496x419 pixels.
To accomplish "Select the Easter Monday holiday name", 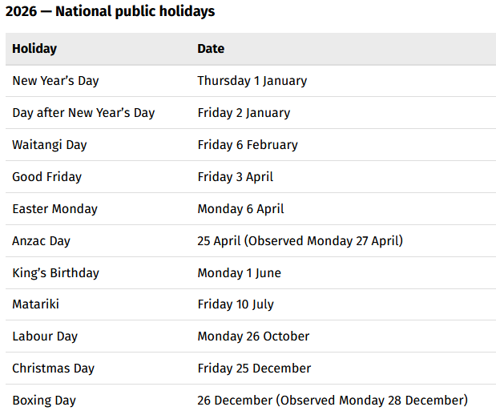I will tap(54, 209).
